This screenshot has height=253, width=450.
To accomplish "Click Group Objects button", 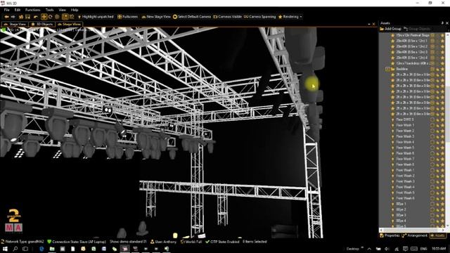I will click(x=417, y=29).
